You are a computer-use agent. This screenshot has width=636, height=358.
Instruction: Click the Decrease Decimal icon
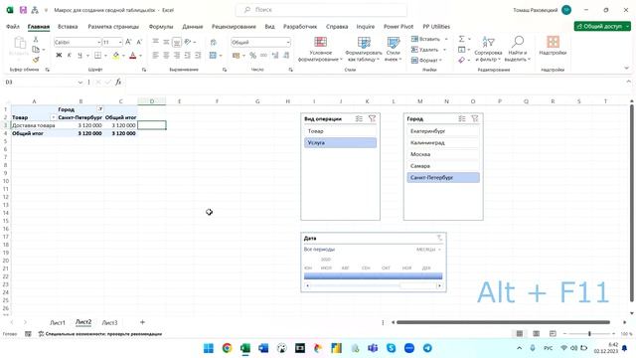286,56
